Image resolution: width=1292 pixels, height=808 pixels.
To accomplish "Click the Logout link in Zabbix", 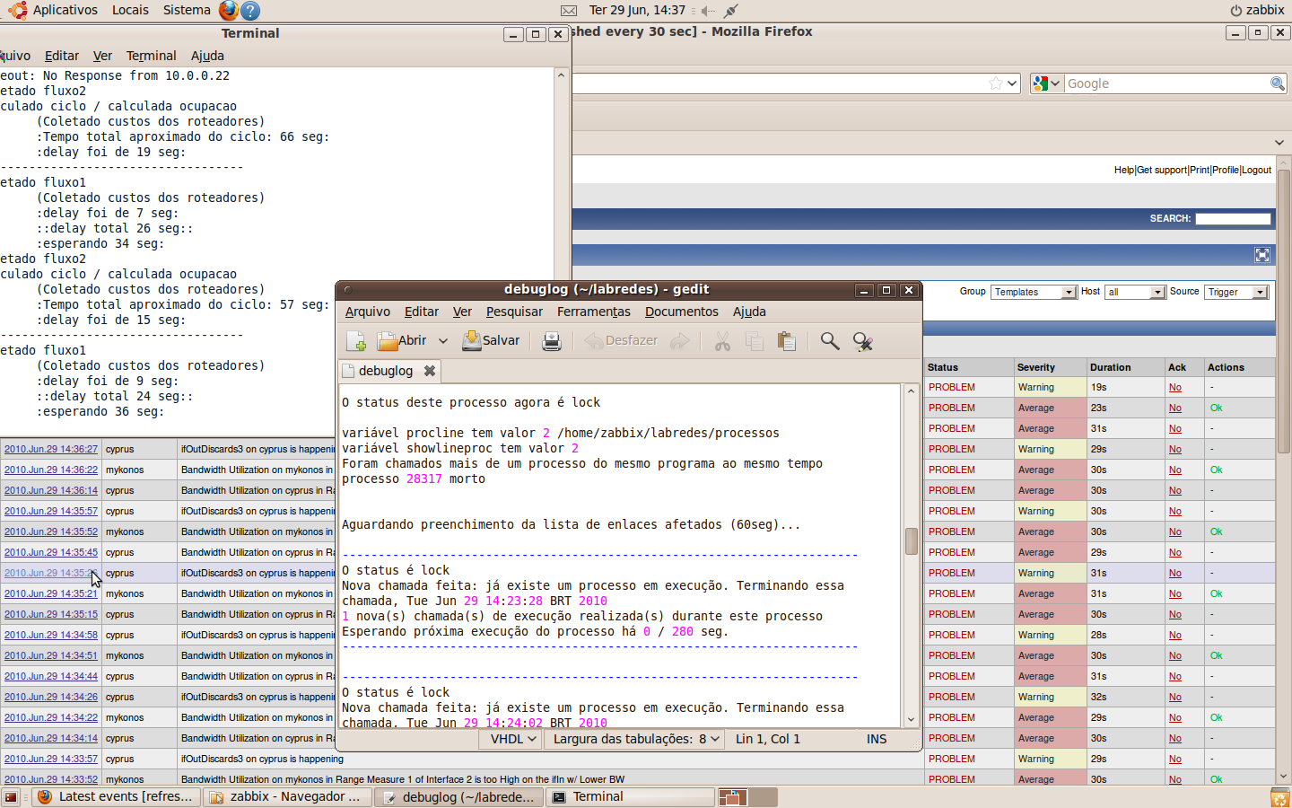I will [x=1256, y=170].
